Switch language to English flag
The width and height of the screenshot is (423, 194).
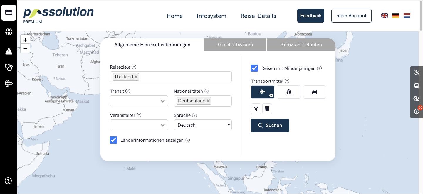pyautogui.click(x=384, y=16)
